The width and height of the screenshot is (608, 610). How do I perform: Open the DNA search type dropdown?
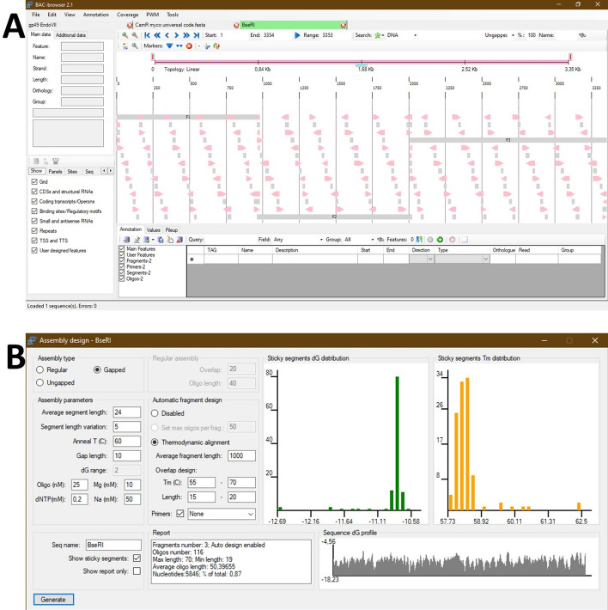[x=415, y=35]
